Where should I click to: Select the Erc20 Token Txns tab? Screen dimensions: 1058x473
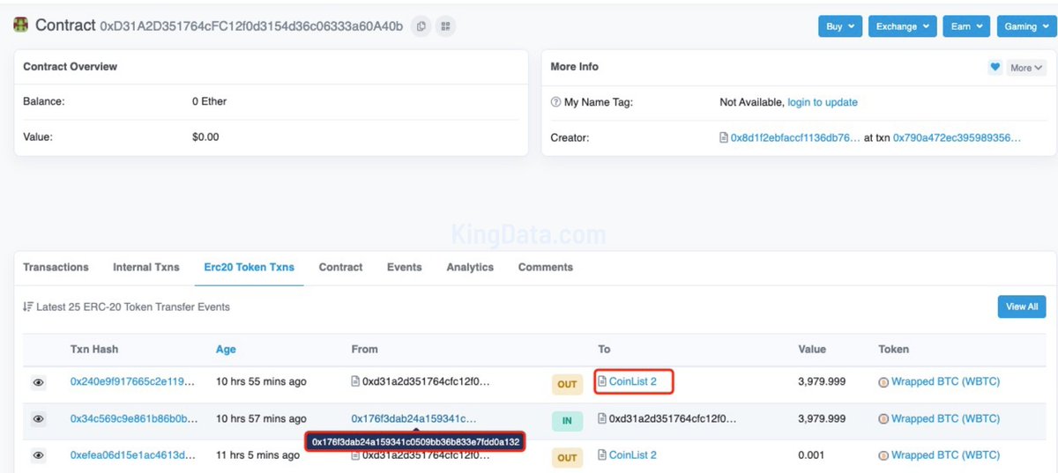point(249,267)
